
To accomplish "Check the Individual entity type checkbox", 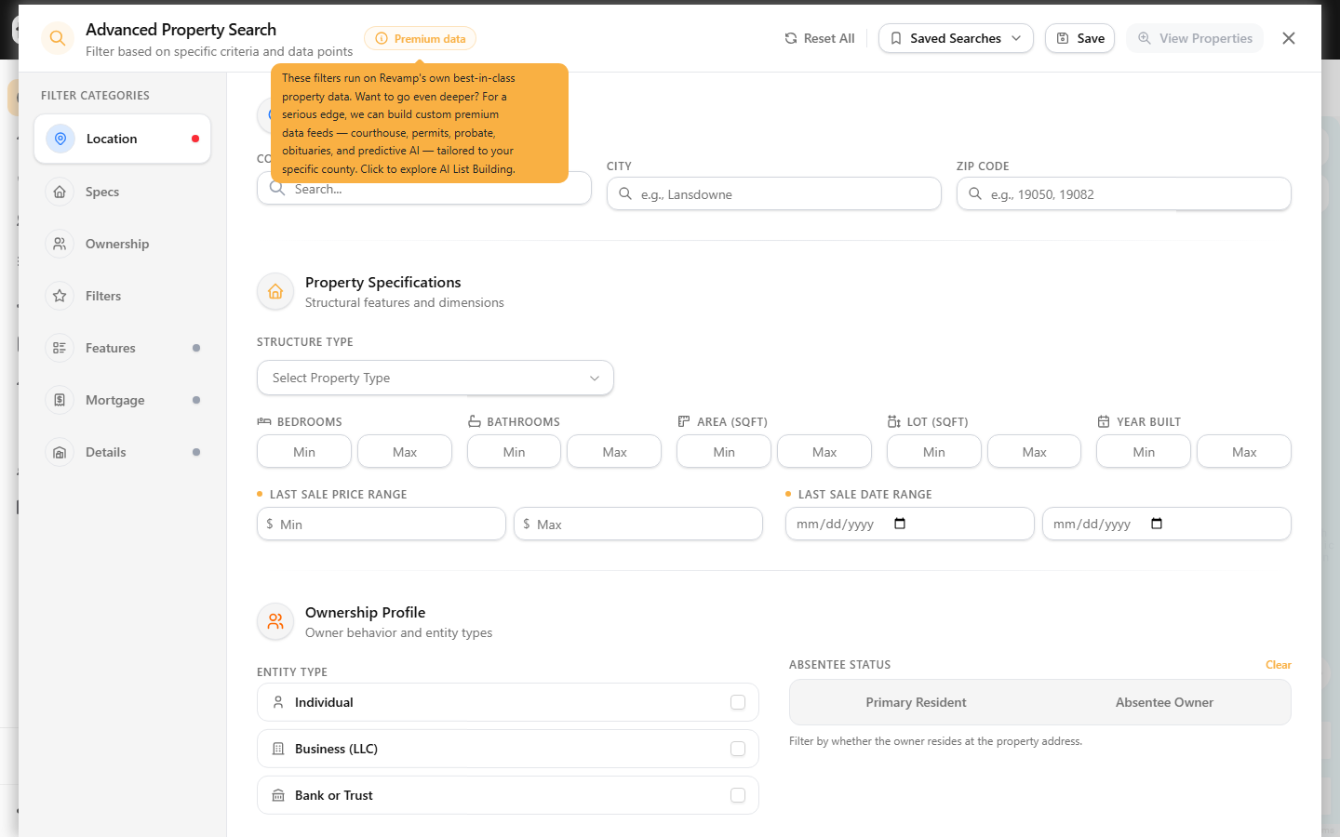I will pos(738,702).
